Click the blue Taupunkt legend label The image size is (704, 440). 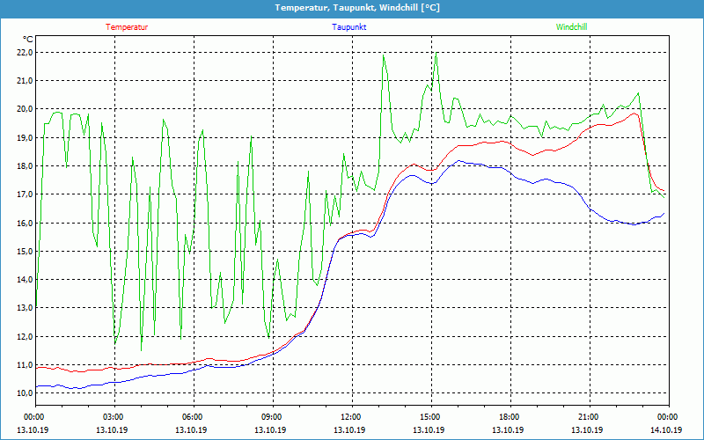[x=349, y=27]
